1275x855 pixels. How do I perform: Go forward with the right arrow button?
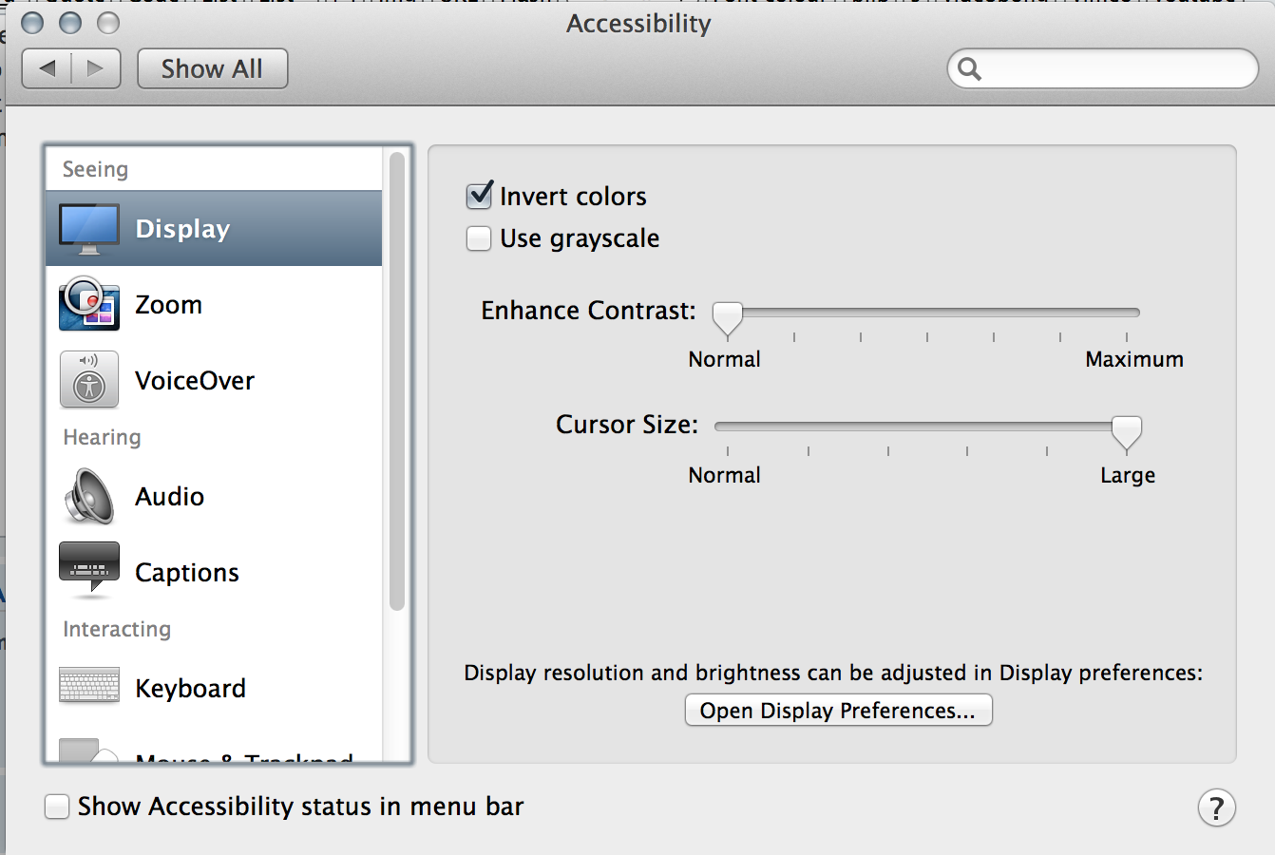95,68
